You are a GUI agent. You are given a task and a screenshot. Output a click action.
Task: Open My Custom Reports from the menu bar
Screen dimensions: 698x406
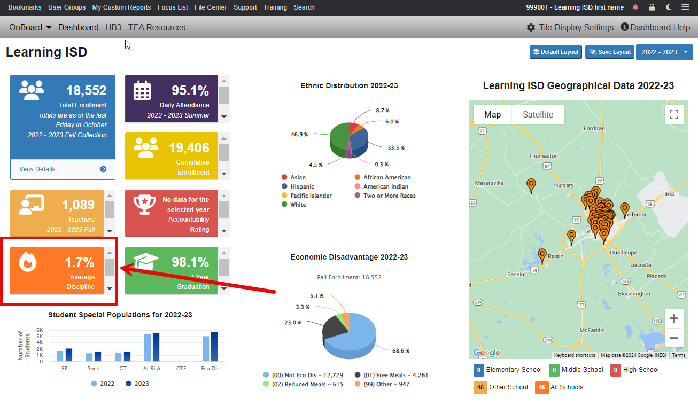(121, 7)
